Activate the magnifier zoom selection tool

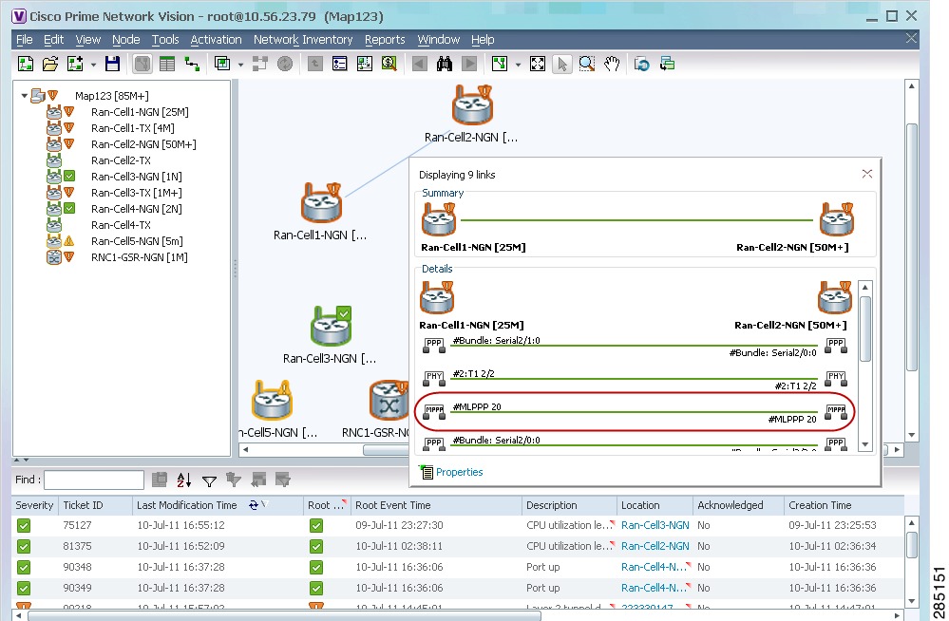pos(586,64)
